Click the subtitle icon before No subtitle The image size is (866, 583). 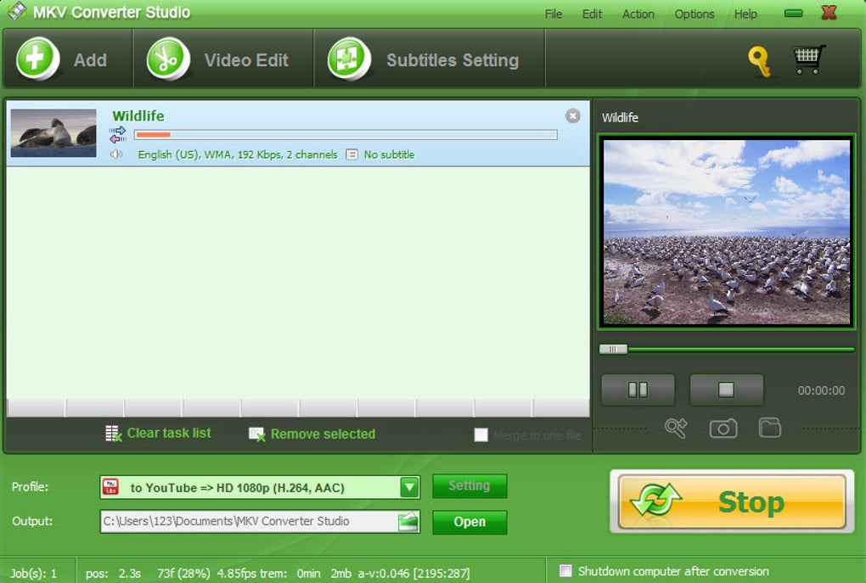point(351,154)
